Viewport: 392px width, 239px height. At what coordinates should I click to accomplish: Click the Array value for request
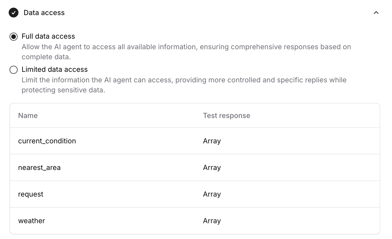[x=212, y=194]
